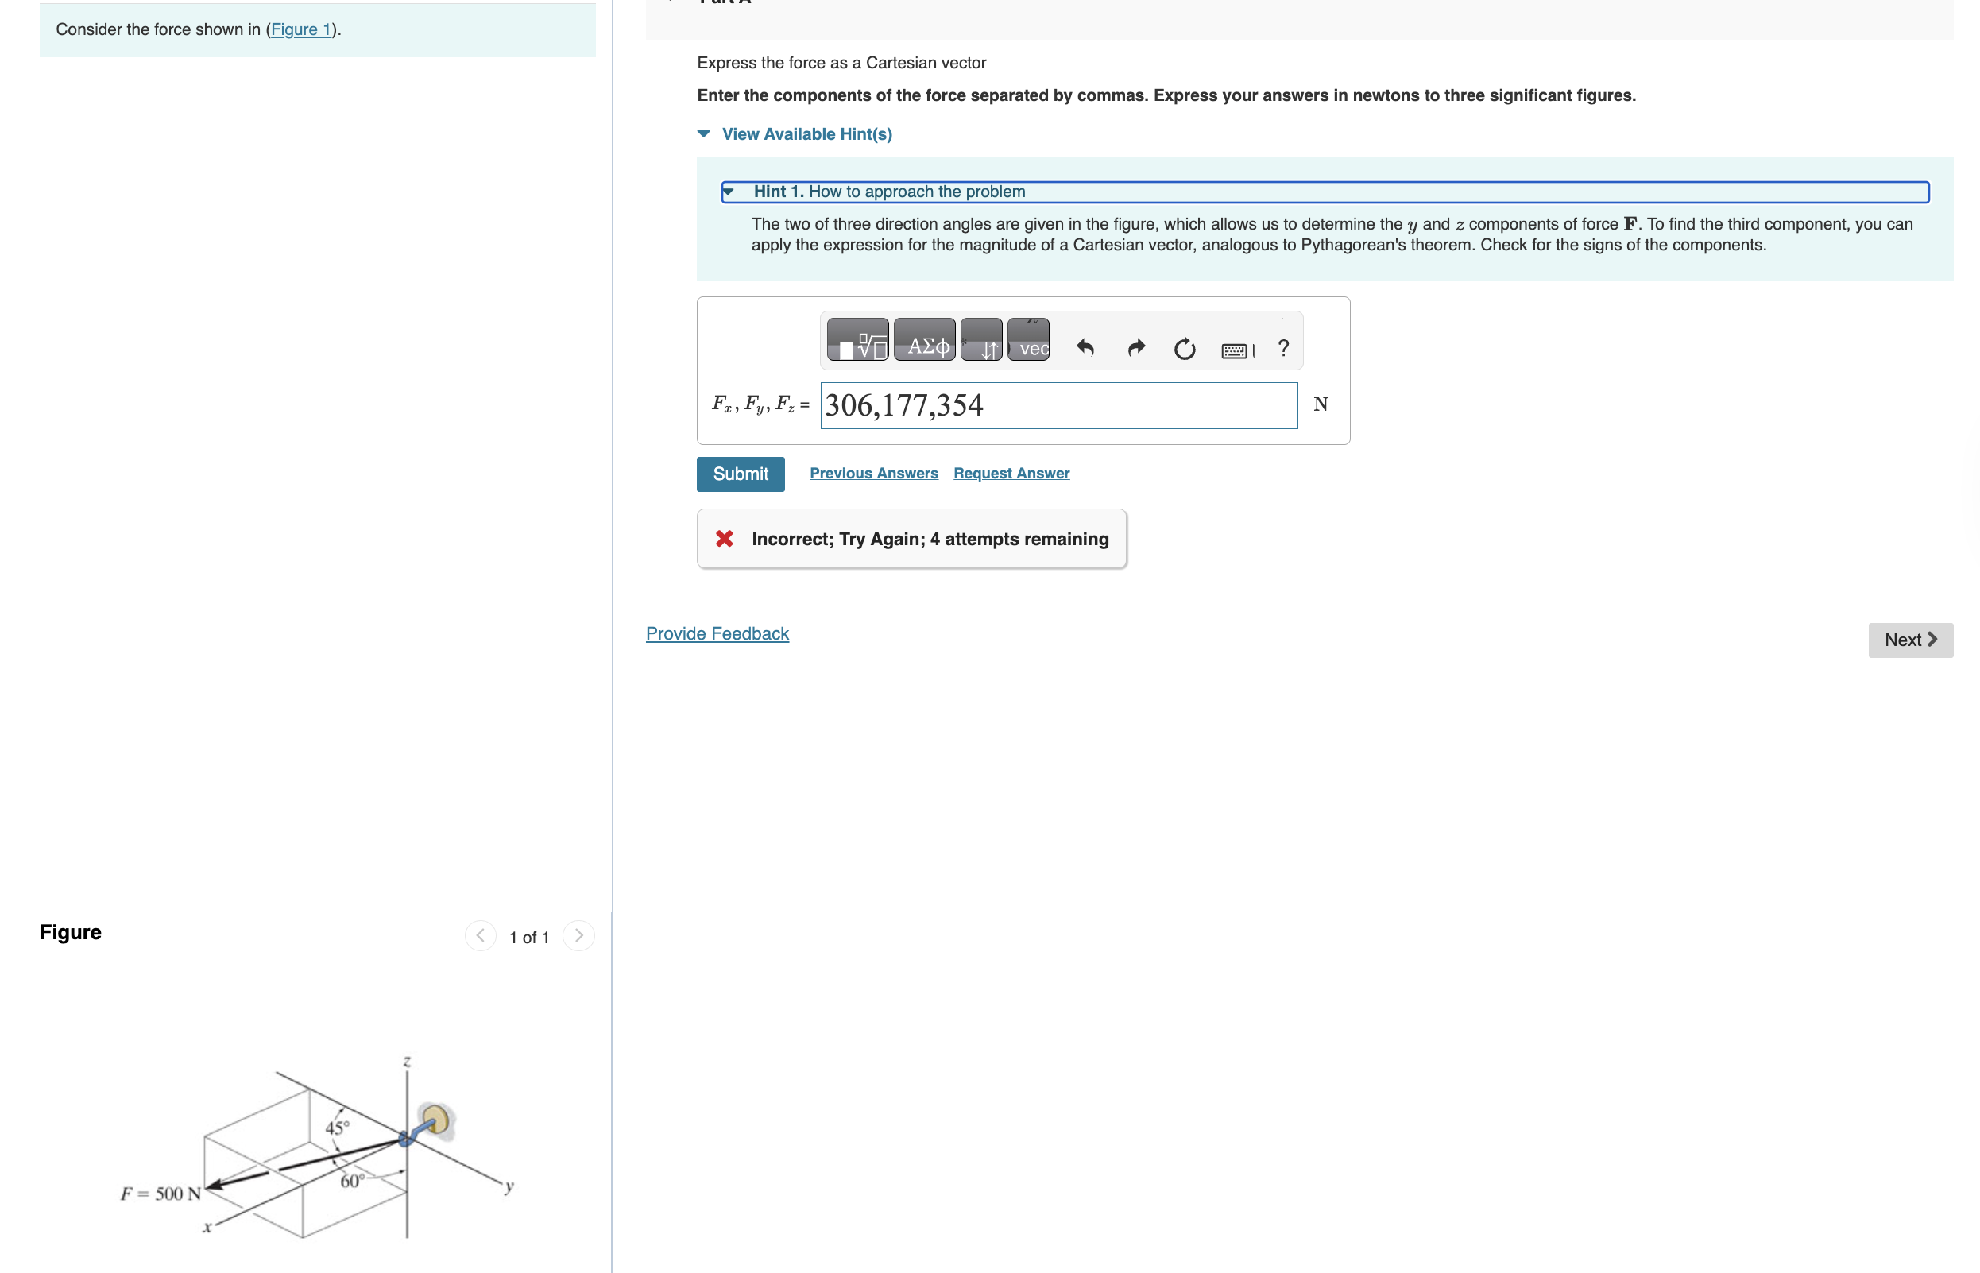The image size is (1980, 1273).
Task: Submit the answer
Action: (741, 474)
